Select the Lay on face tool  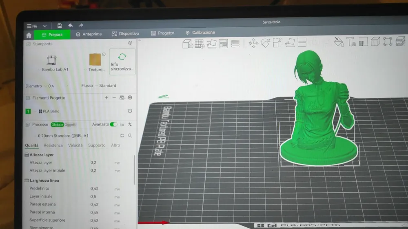[x=290, y=43]
